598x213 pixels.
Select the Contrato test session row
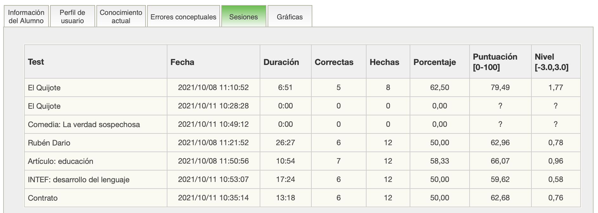[43, 198]
